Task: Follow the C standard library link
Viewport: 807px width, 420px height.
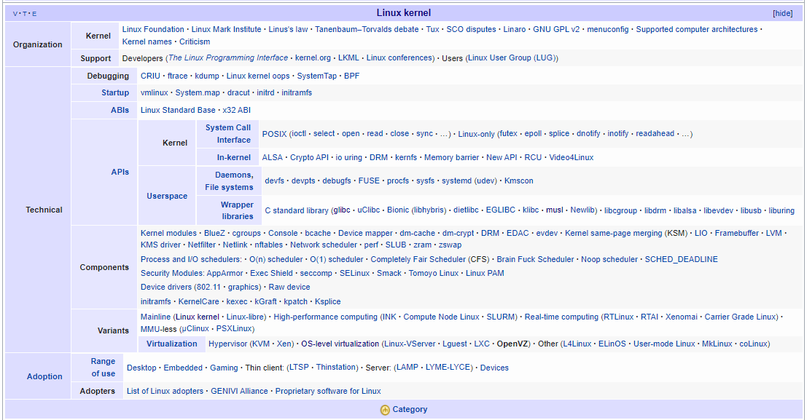Action: [297, 210]
